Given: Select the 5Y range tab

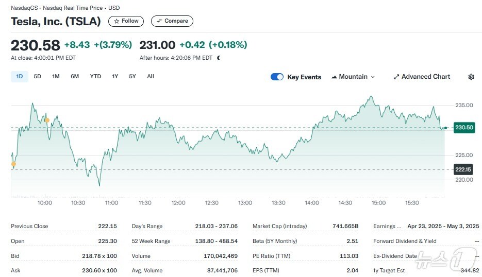Looking at the screenshot, I should coord(132,77).
